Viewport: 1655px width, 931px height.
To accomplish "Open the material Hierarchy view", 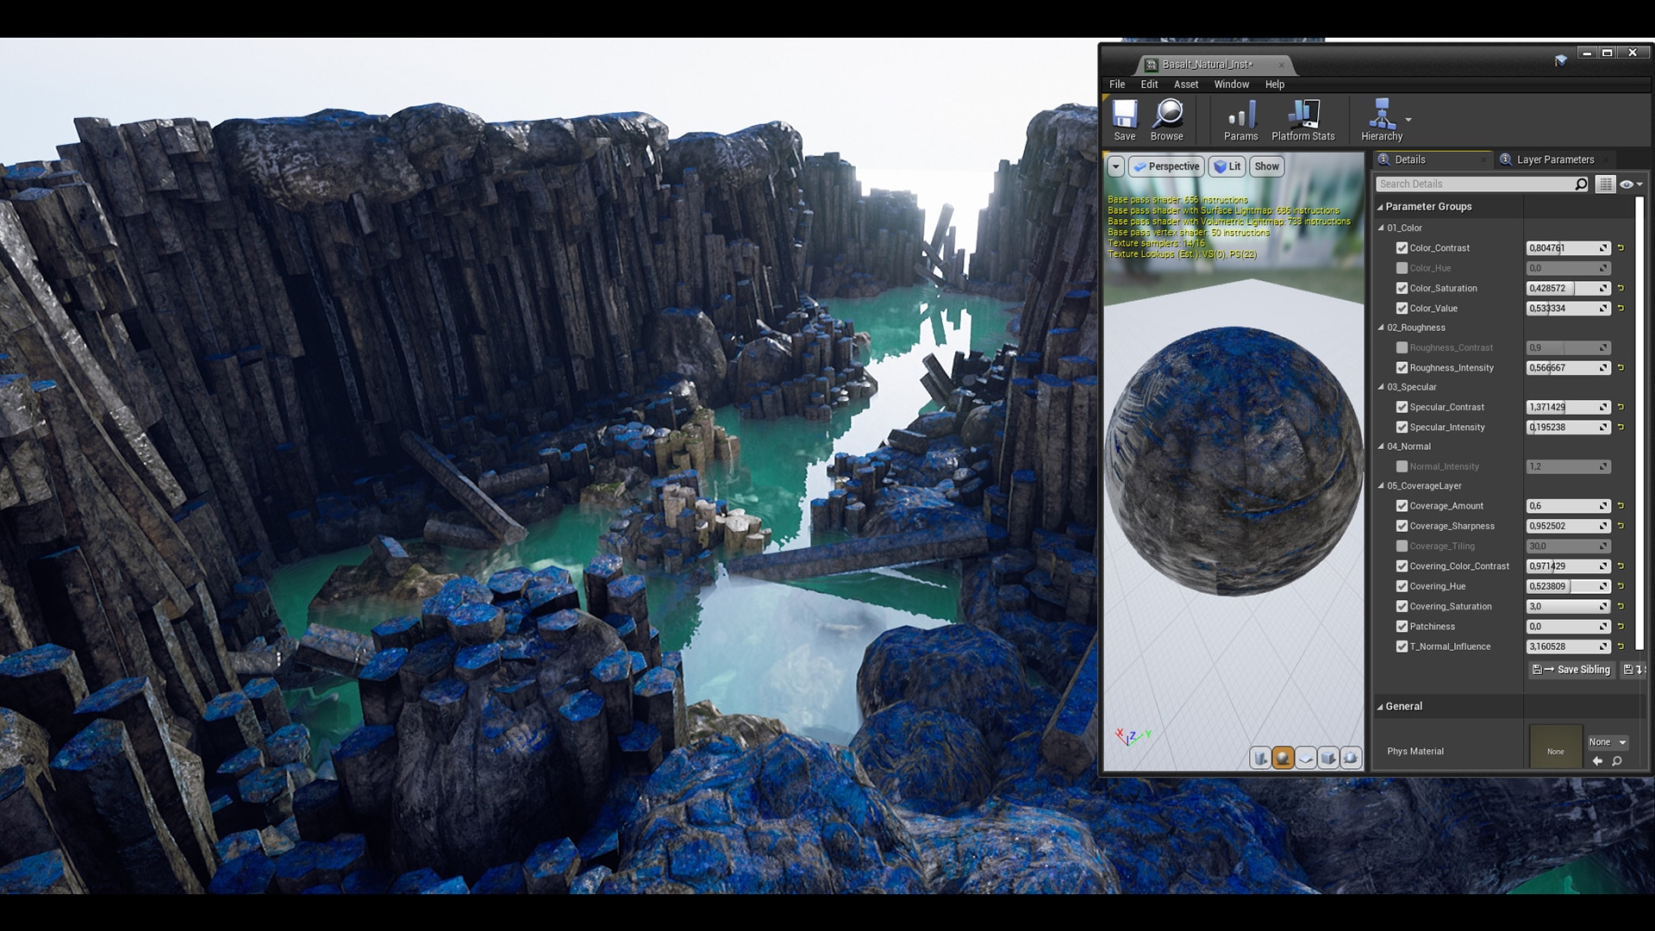I will tap(1383, 120).
